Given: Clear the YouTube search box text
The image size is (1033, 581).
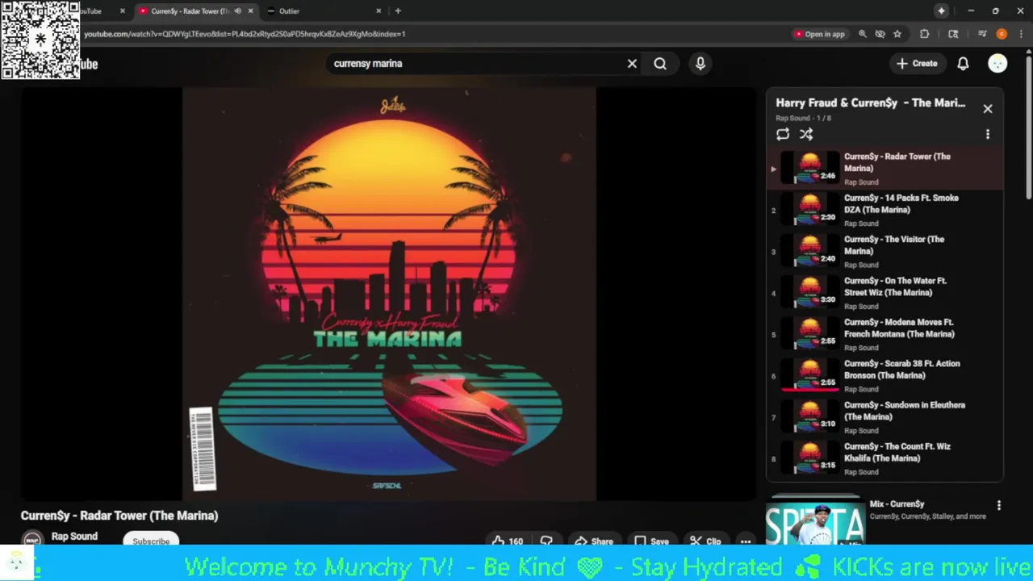Looking at the screenshot, I should tap(632, 64).
